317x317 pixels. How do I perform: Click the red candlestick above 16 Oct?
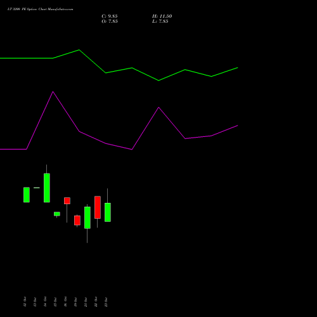pyautogui.click(x=67, y=200)
